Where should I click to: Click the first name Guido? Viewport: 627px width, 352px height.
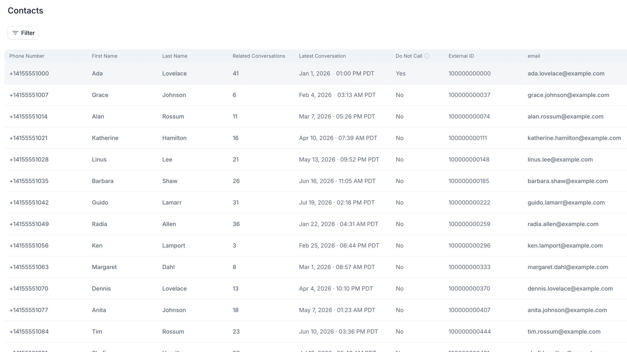[100, 203]
